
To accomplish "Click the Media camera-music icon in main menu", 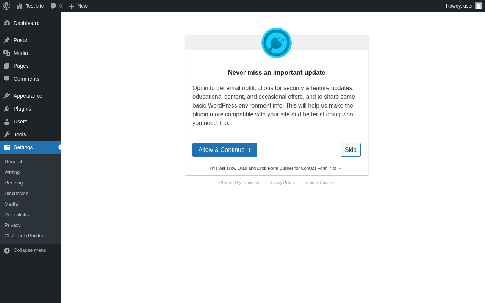I will tap(7, 53).
